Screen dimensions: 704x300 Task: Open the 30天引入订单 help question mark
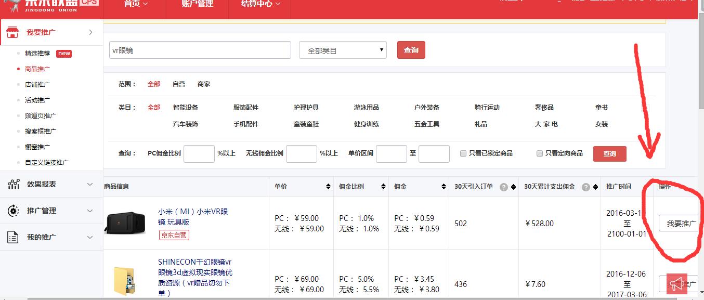pyautogui.click(x=503, y=186)
